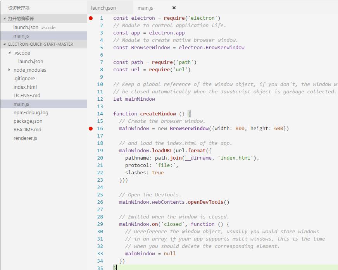Select launch.json in the open editors list

[x=26, y=28]
